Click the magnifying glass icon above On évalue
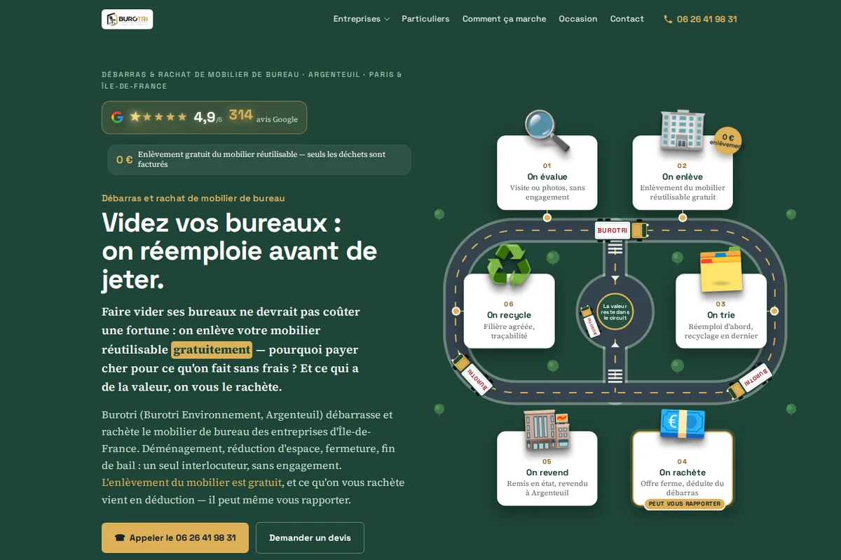 coord(547,131)
